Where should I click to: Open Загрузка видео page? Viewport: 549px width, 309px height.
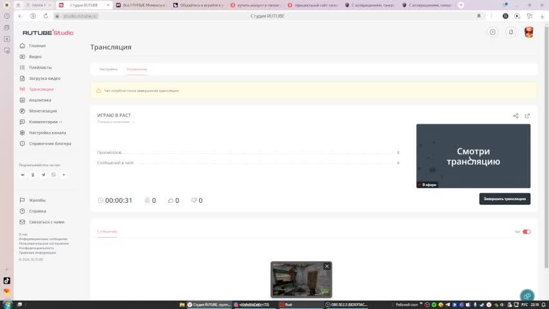click(44, 79)
